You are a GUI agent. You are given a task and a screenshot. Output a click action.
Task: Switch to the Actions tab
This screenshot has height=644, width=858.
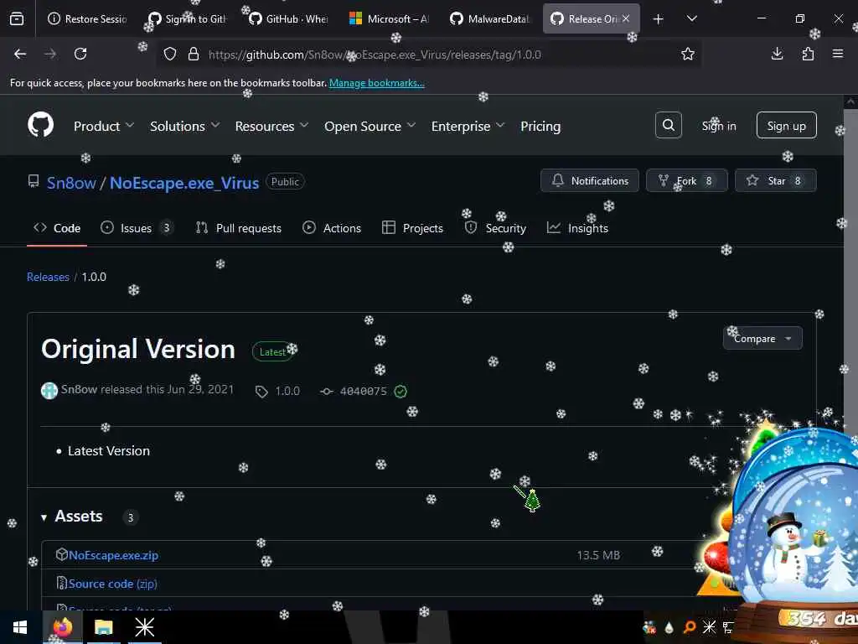click(x=332, y=228)
